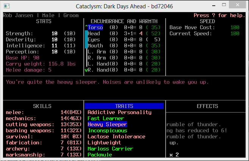Click the Eyes body part label
The width and height of the screenshot is (249, 161).
(x=94, y=39)
